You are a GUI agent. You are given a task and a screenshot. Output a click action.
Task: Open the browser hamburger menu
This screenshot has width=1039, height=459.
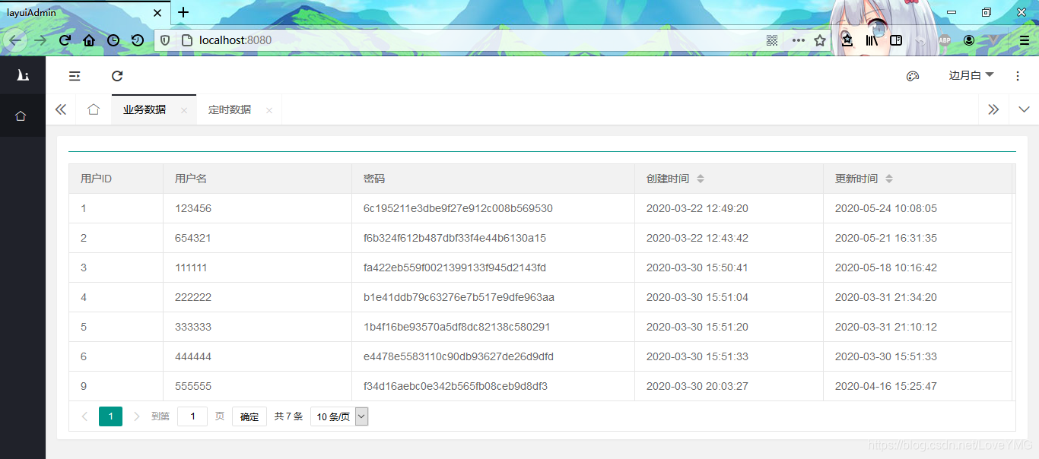[x=1024, y=40]
